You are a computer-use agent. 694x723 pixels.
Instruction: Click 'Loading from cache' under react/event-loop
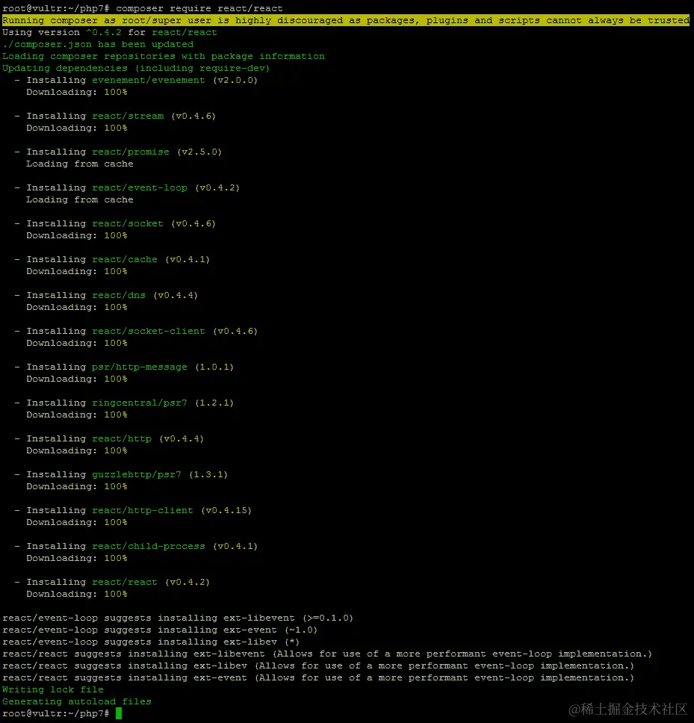[80, 199]
